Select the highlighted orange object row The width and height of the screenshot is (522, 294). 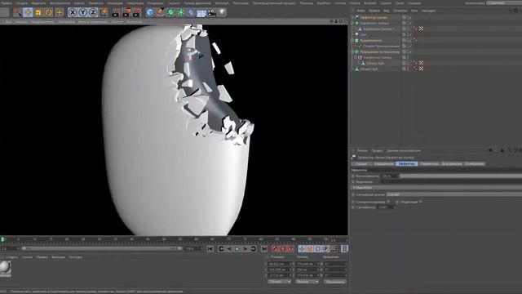coord(375,63)
